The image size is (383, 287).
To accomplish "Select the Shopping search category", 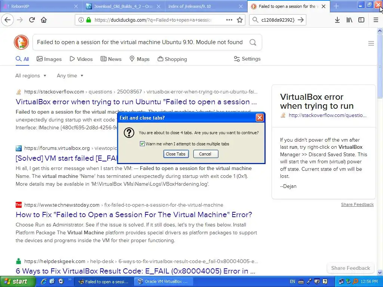I will click(172, 59).
